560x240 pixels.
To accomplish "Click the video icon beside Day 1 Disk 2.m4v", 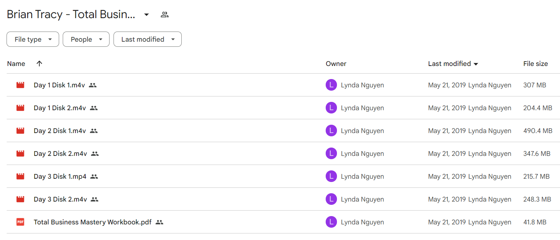I will pyautogui.click(x=20, y=108).
